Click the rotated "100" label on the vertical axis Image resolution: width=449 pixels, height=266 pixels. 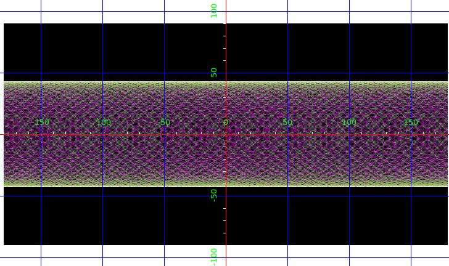click(x=214, y=11)
